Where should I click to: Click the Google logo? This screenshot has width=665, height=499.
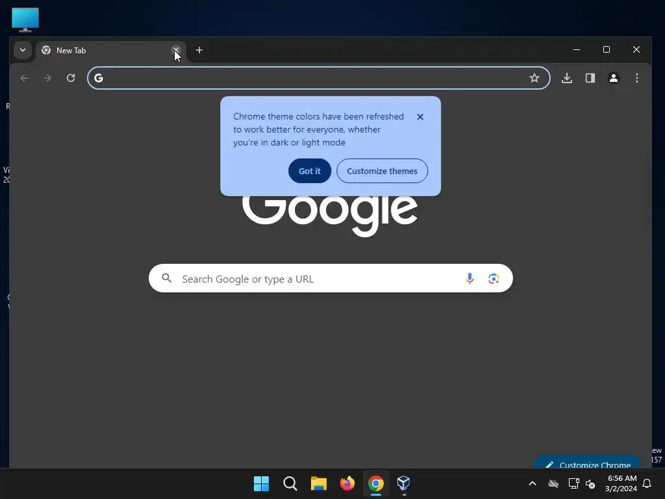point(330,216)
